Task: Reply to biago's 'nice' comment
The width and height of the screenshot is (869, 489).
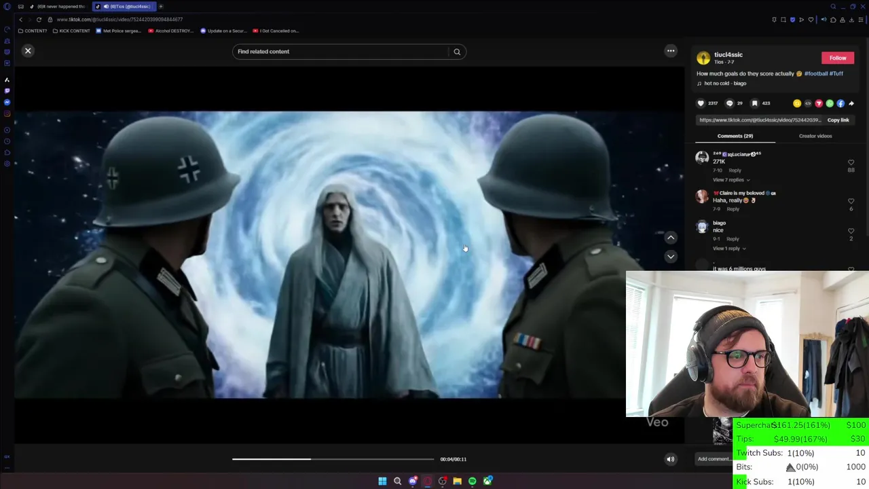Action: [x=733, y=239]
